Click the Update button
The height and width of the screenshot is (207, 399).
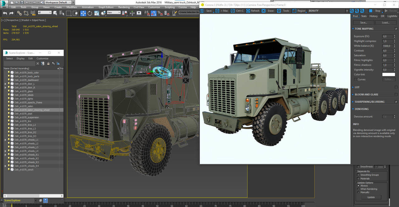(371, 197)
